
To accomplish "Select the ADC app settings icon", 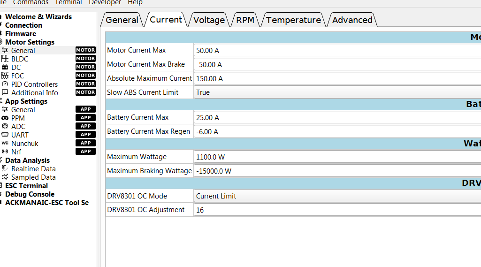I will [x=5, y=126].
